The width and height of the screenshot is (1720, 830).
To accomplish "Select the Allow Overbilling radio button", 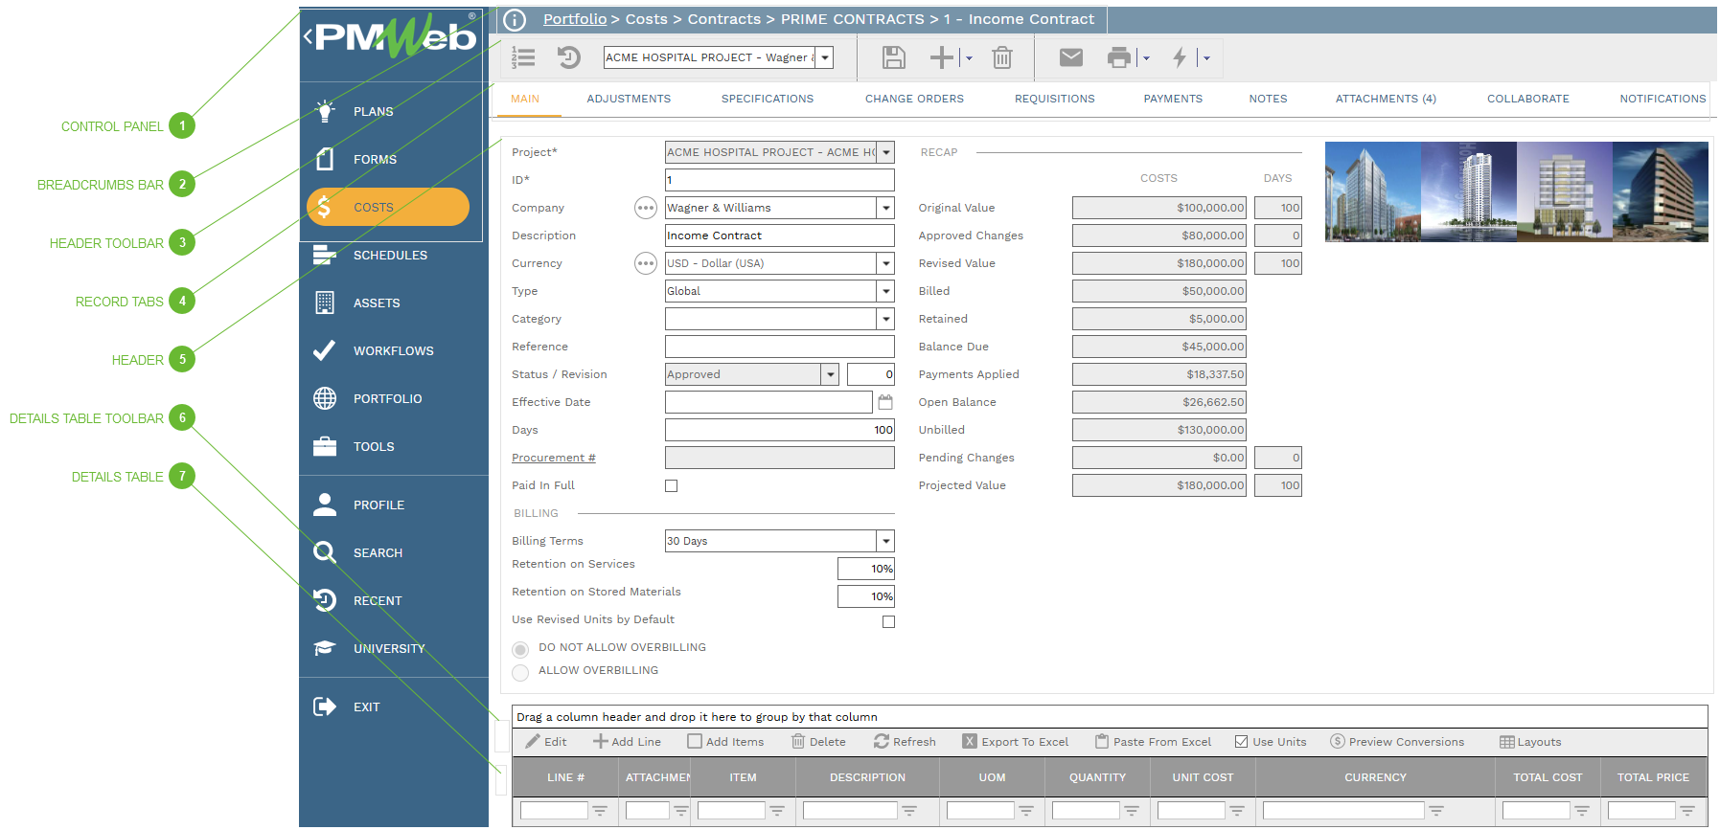I will coord(520,673).
